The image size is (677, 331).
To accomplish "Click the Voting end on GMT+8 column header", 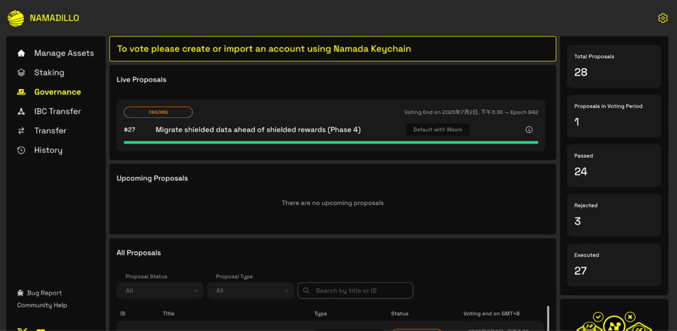I will tap(491, 314).
